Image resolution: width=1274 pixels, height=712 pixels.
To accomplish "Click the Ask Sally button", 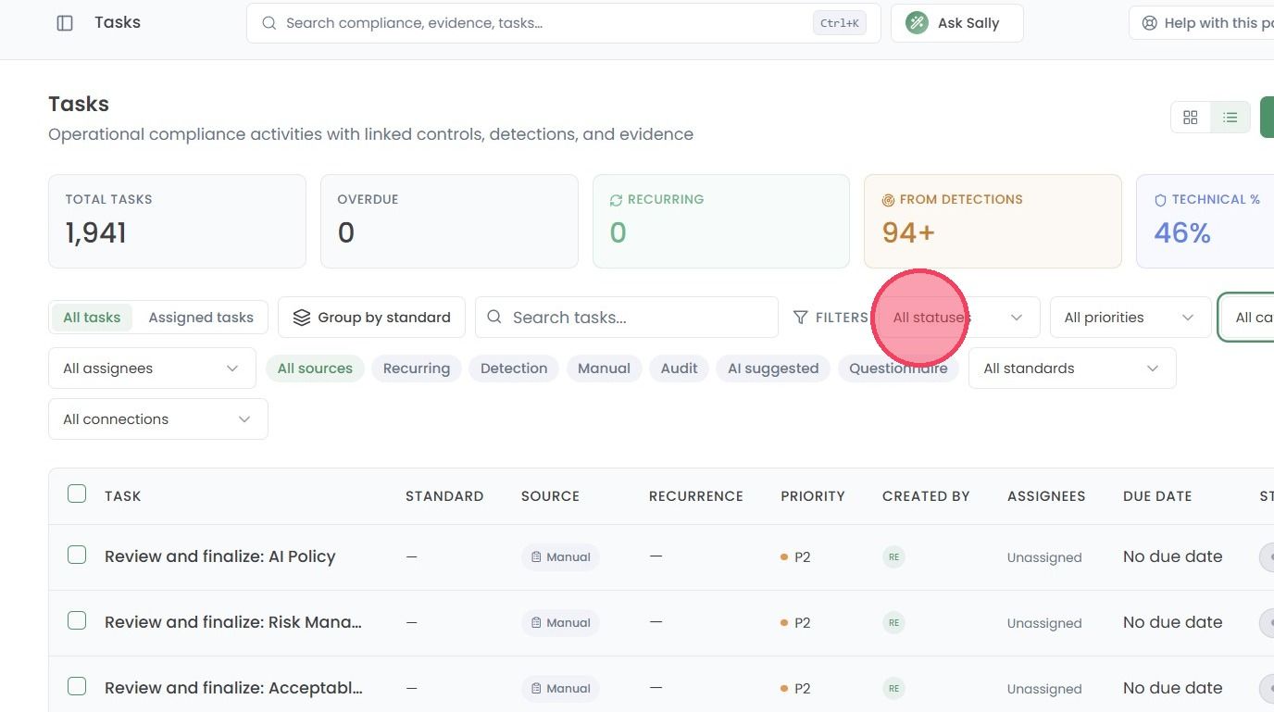I will (957, 23).
